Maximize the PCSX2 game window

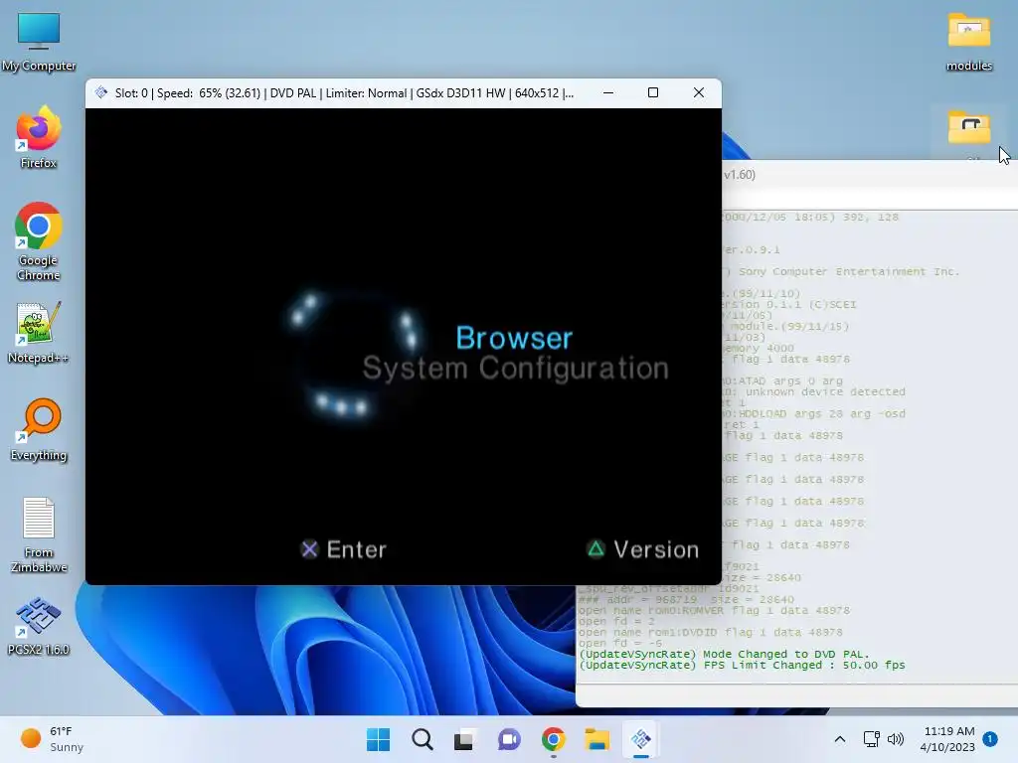(653, 92)
